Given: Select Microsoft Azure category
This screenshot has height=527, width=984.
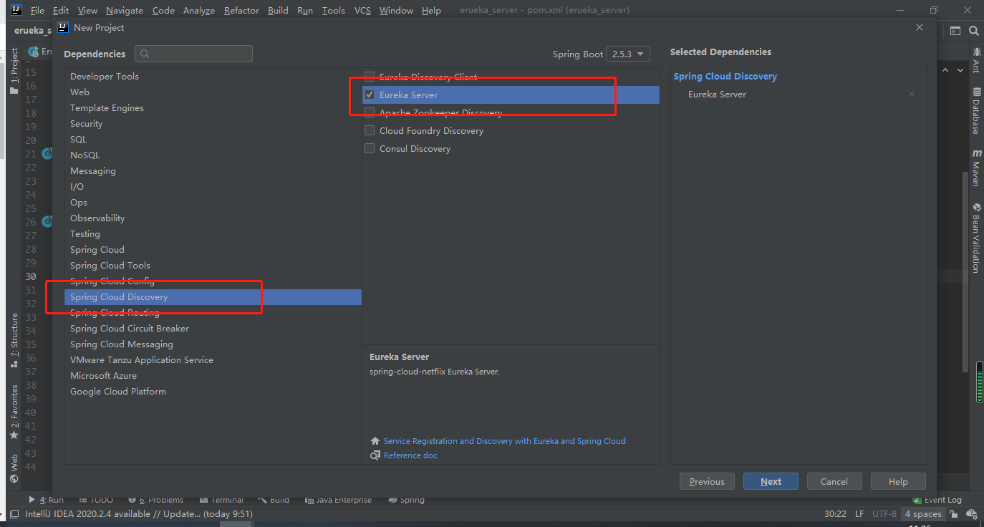Looking at the screenshot, I should coord(213,375).
